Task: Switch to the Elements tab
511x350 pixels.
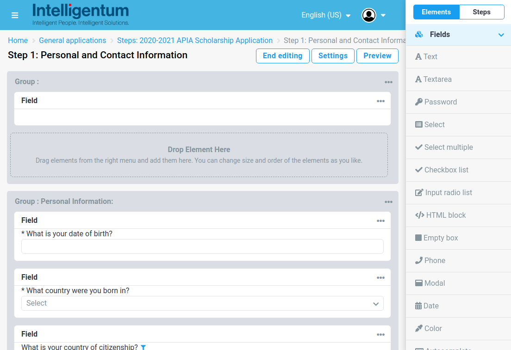Action: (436, 12)
